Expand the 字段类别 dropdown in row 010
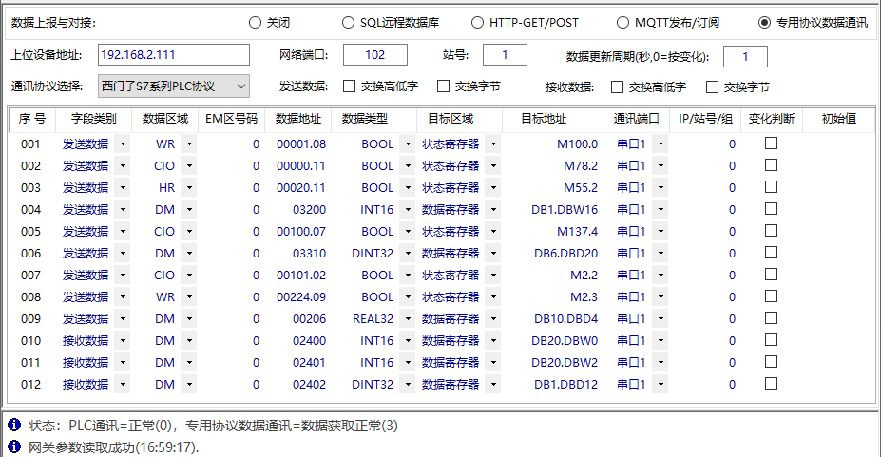This screenshot has height=457, width=881. 121,341
